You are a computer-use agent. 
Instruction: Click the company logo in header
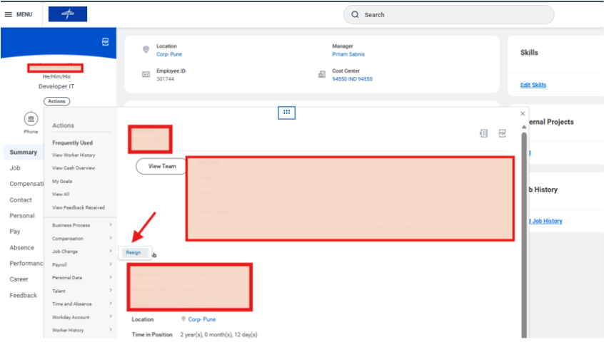point(68,14)
